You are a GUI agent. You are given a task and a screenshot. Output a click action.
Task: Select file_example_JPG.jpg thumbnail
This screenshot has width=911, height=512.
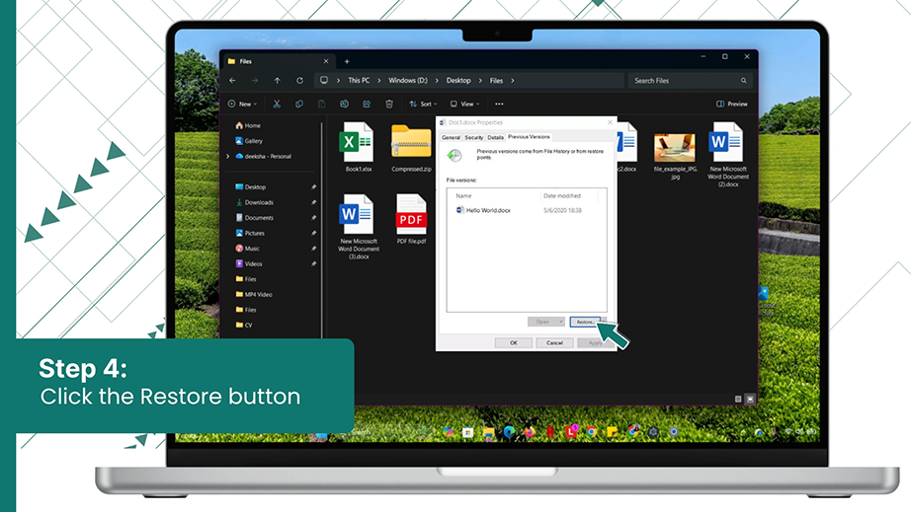[x=675, y=148]
